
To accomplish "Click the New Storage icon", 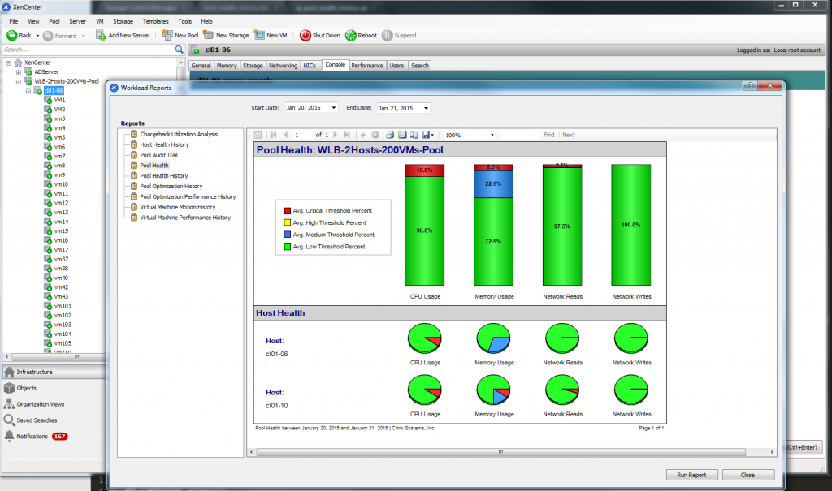I will coord(210,36).
